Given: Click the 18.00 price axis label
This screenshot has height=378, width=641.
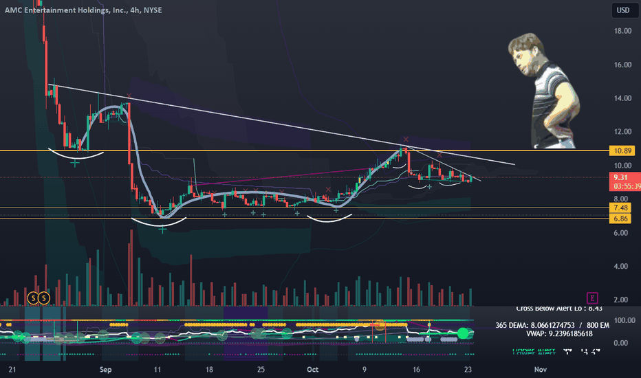Looking at the screenshot, I should coord(622,31).
